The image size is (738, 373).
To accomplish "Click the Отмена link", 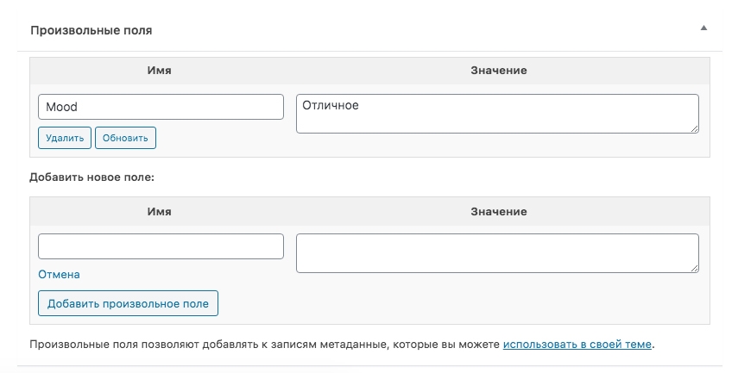I will 59,274.
